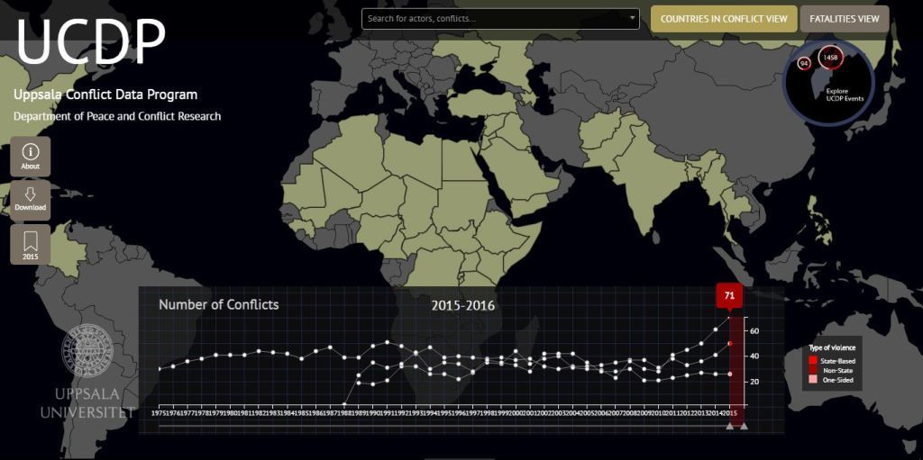Viewport: 923px width, 460px height.
Task: Toggle State-Based violence in legend
Action: pyautogui.click(x=813, y=361)
